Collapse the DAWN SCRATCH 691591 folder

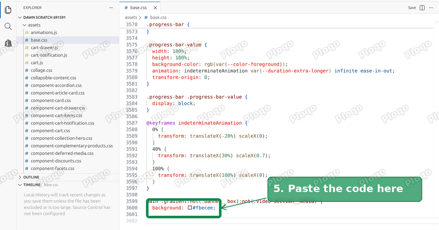[68, 17]
